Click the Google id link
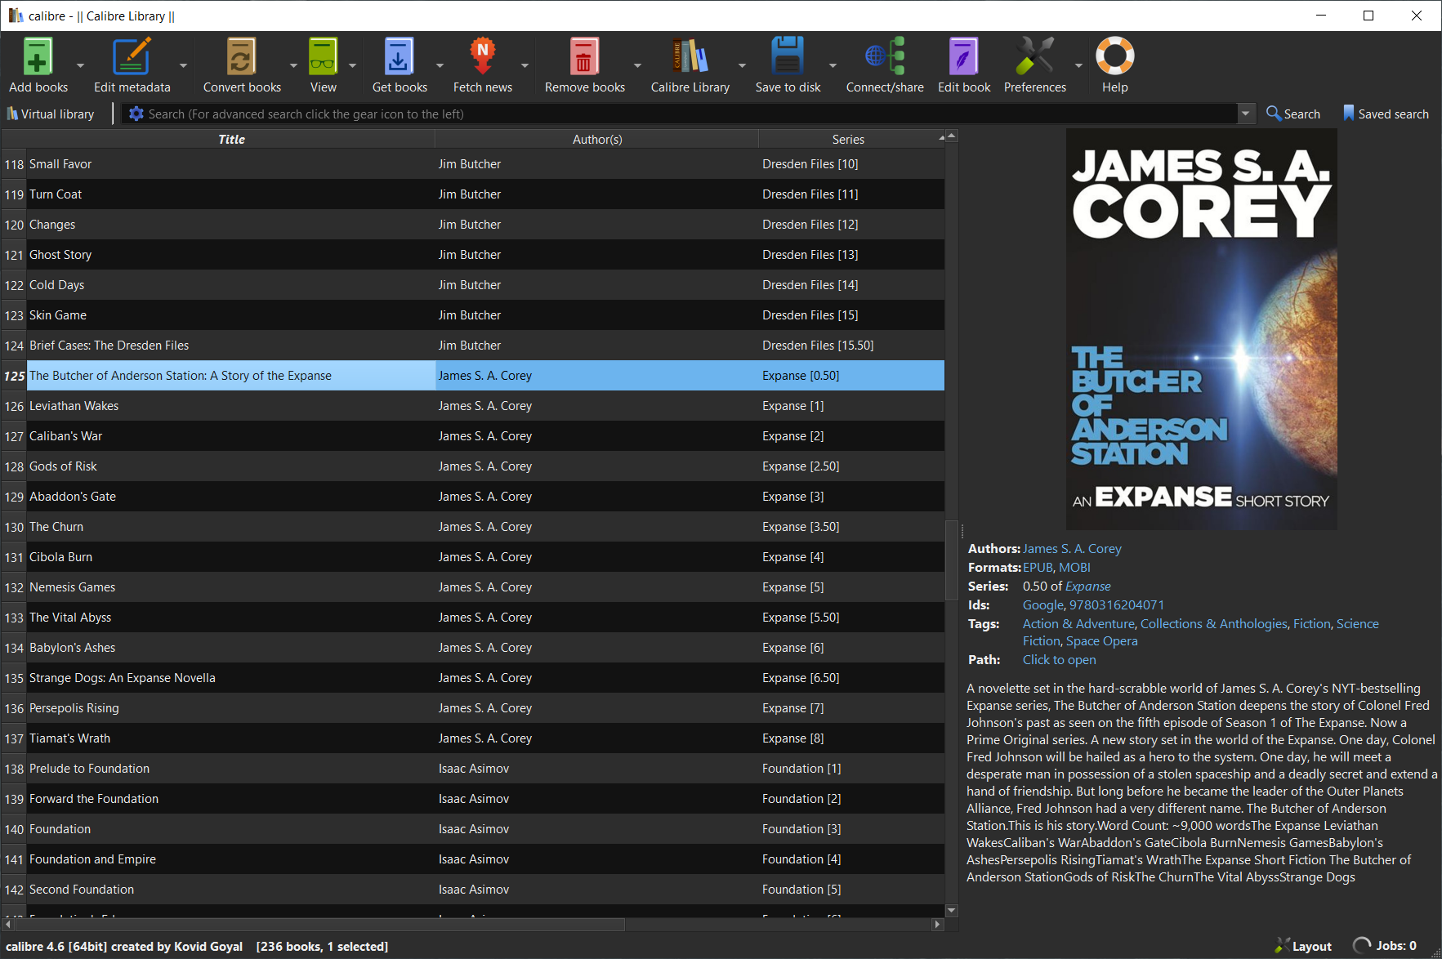The height and width of the screenshot is (959, 1442). (1042, 605)
